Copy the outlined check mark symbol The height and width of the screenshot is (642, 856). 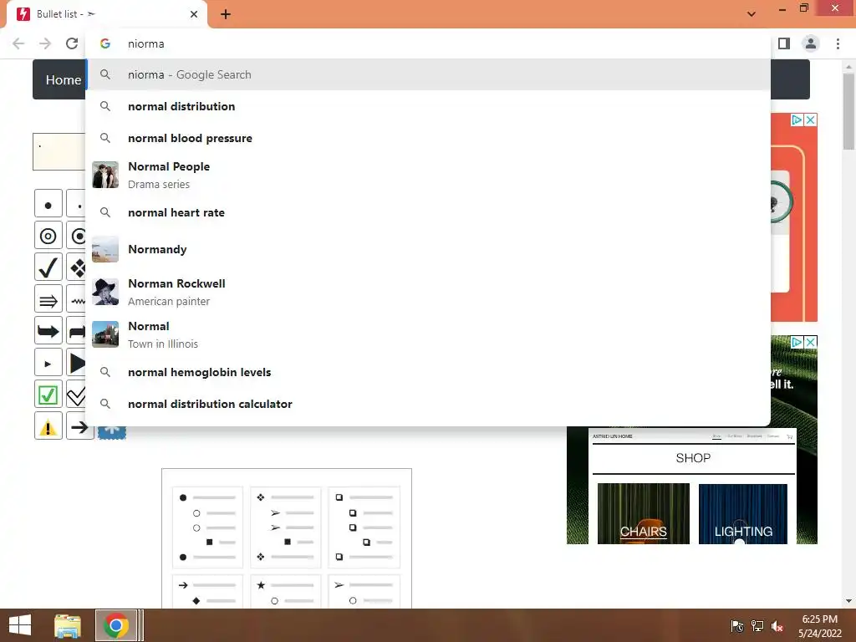click(76, 395)
